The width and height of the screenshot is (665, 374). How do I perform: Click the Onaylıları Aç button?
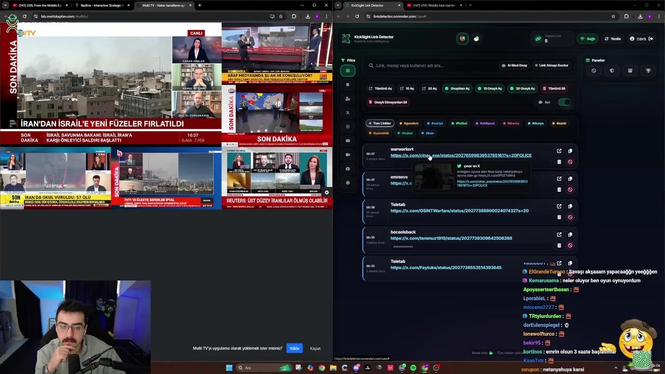[x=457, y=88]
